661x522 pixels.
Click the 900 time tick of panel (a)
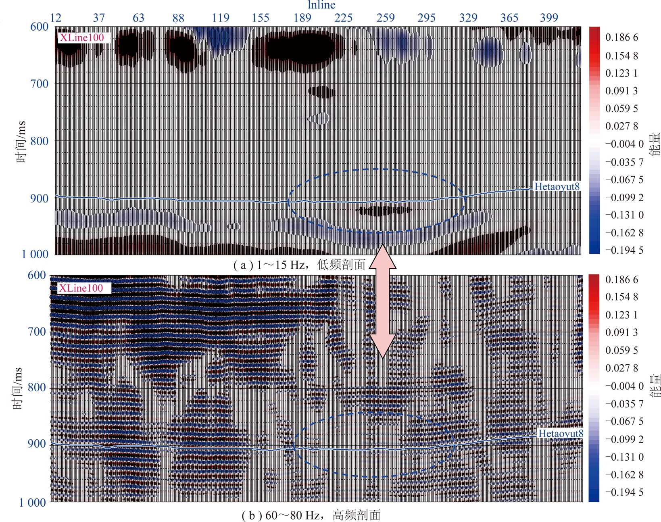tap(40, 198)
